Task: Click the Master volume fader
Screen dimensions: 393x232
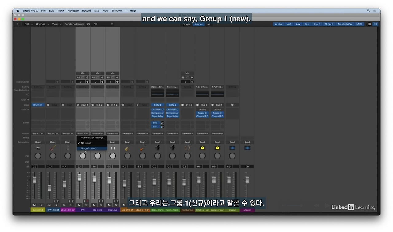Action: 247,180
